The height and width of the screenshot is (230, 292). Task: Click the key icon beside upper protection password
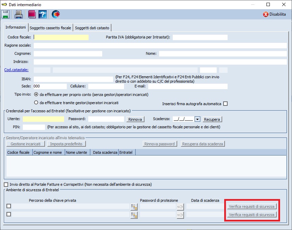[x=180, y=207]
